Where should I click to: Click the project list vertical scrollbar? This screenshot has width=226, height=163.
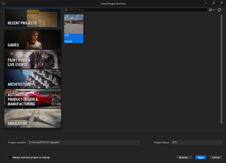click(221, 68)
